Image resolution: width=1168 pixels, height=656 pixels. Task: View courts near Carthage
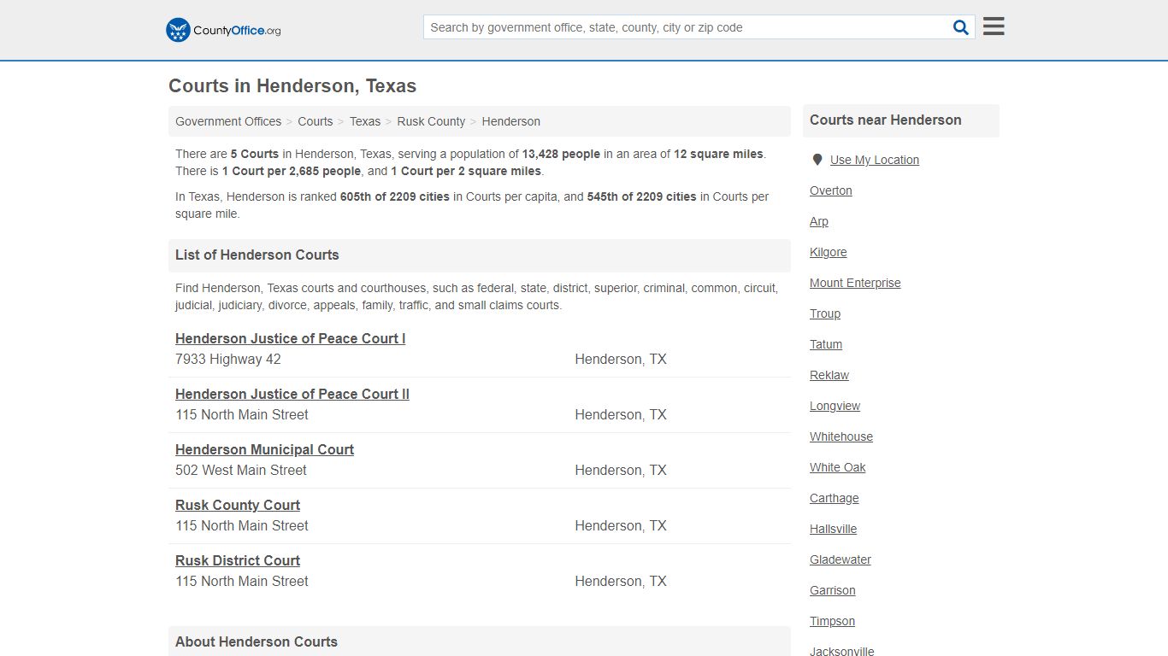(x=835, y=498)
